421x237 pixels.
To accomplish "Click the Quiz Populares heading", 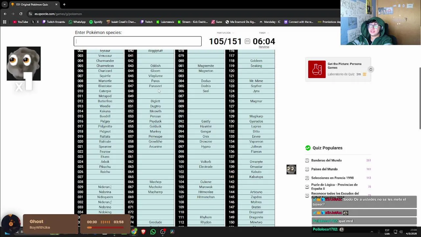I will coord(327,148).
